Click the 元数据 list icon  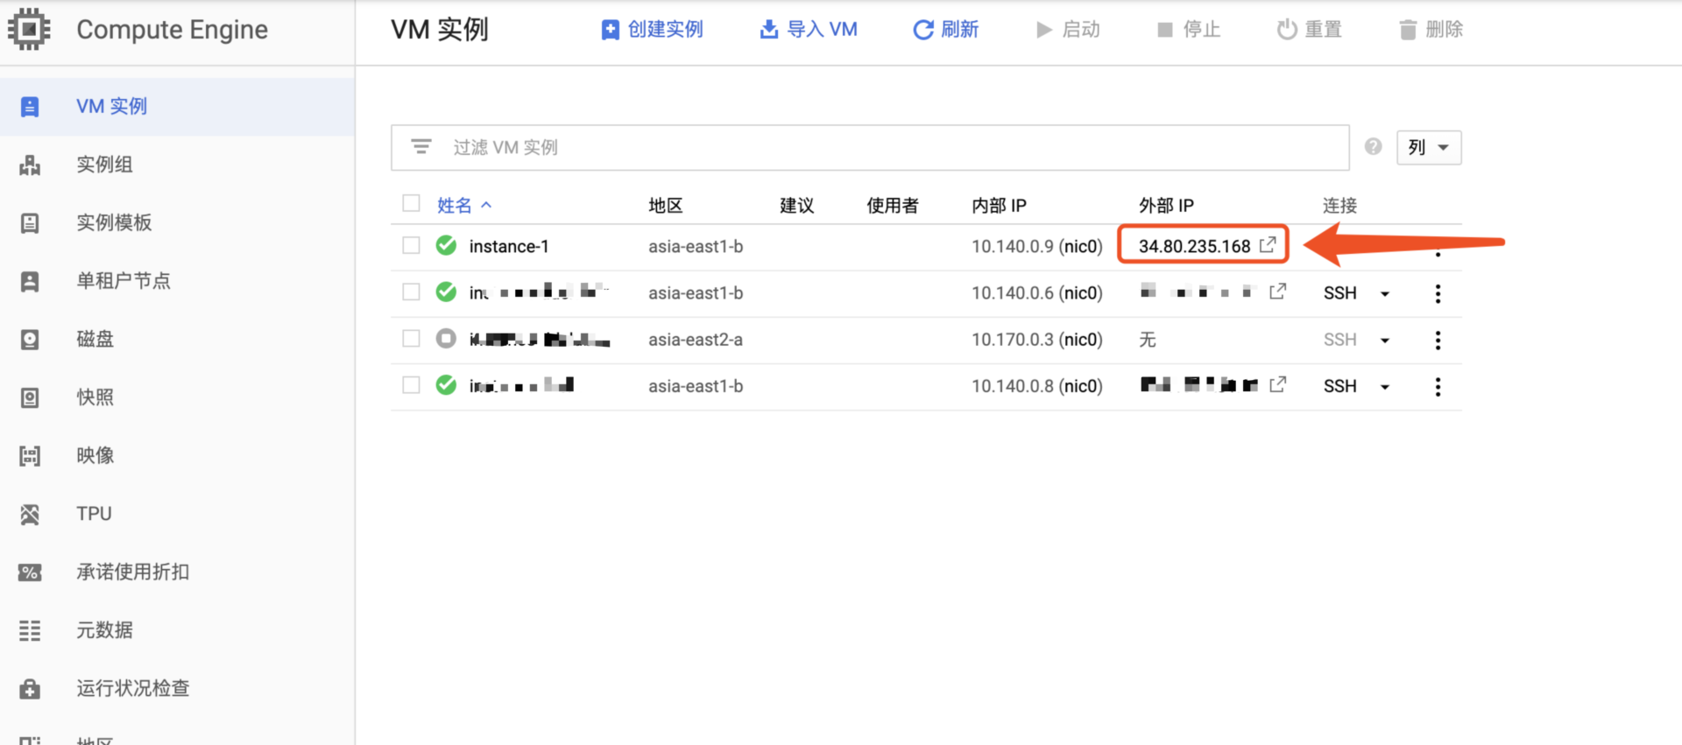coord(30,630)
